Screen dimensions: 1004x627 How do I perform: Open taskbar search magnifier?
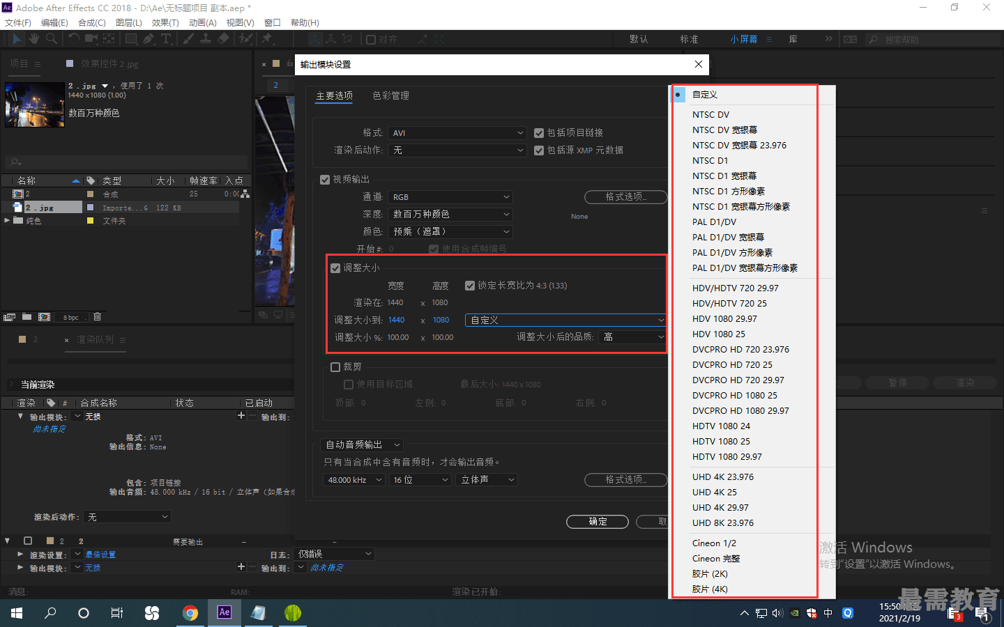[x=50, y=613]
